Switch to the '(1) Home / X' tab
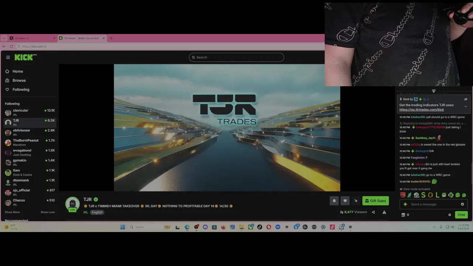The width and height of the screenshot is (473, 266). click(33, 38)
